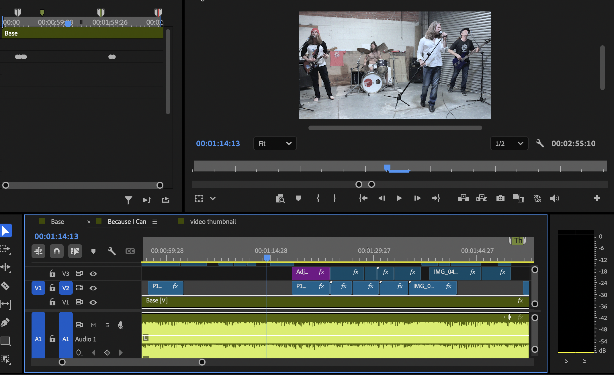Open the 1/2 playback resolution dropdown
Image resolution: width=614 pixels, height=375 pixels.
[509, 143]
